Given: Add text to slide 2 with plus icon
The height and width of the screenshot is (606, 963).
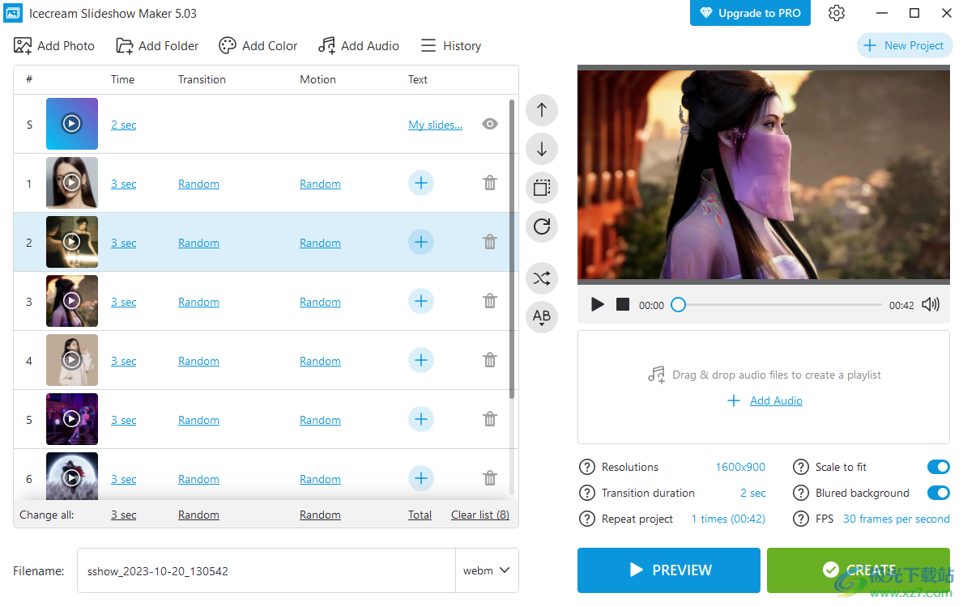Looking at the screenshot, I should [420, 242].
